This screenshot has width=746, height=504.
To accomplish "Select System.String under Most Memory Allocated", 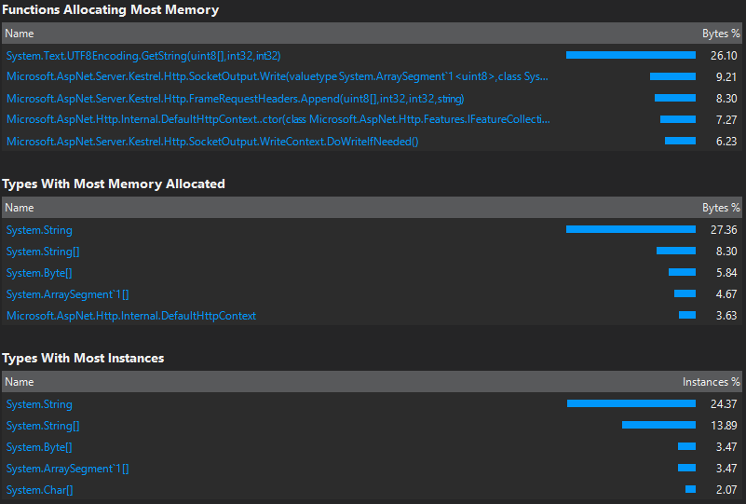I will pos(39,230).
